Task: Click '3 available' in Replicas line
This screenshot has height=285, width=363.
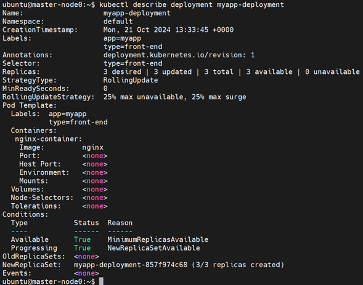Action: pyautogui.click(x=269, y=72)
